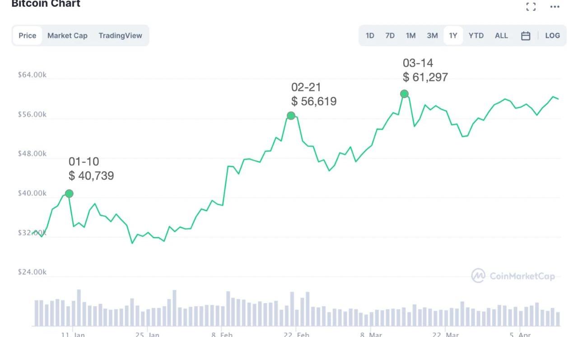
Task: Click the 03-14 peak marker dot
Action: point(405,94)
